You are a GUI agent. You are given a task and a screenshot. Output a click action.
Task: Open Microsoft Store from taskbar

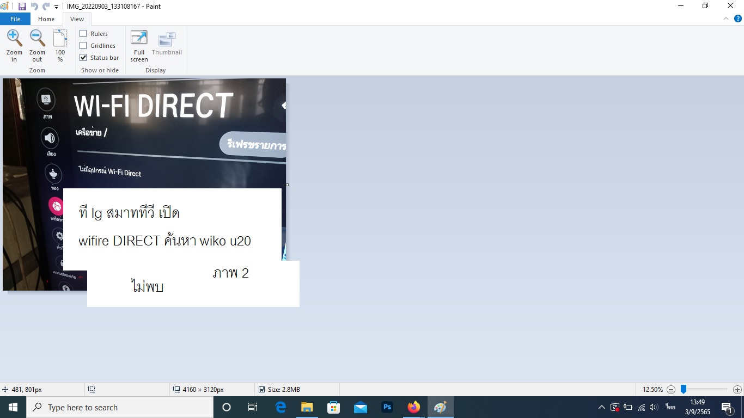click(x=333, y=407)
